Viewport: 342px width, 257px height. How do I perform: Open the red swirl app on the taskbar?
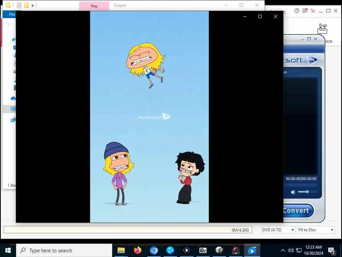tap(235, 250)
